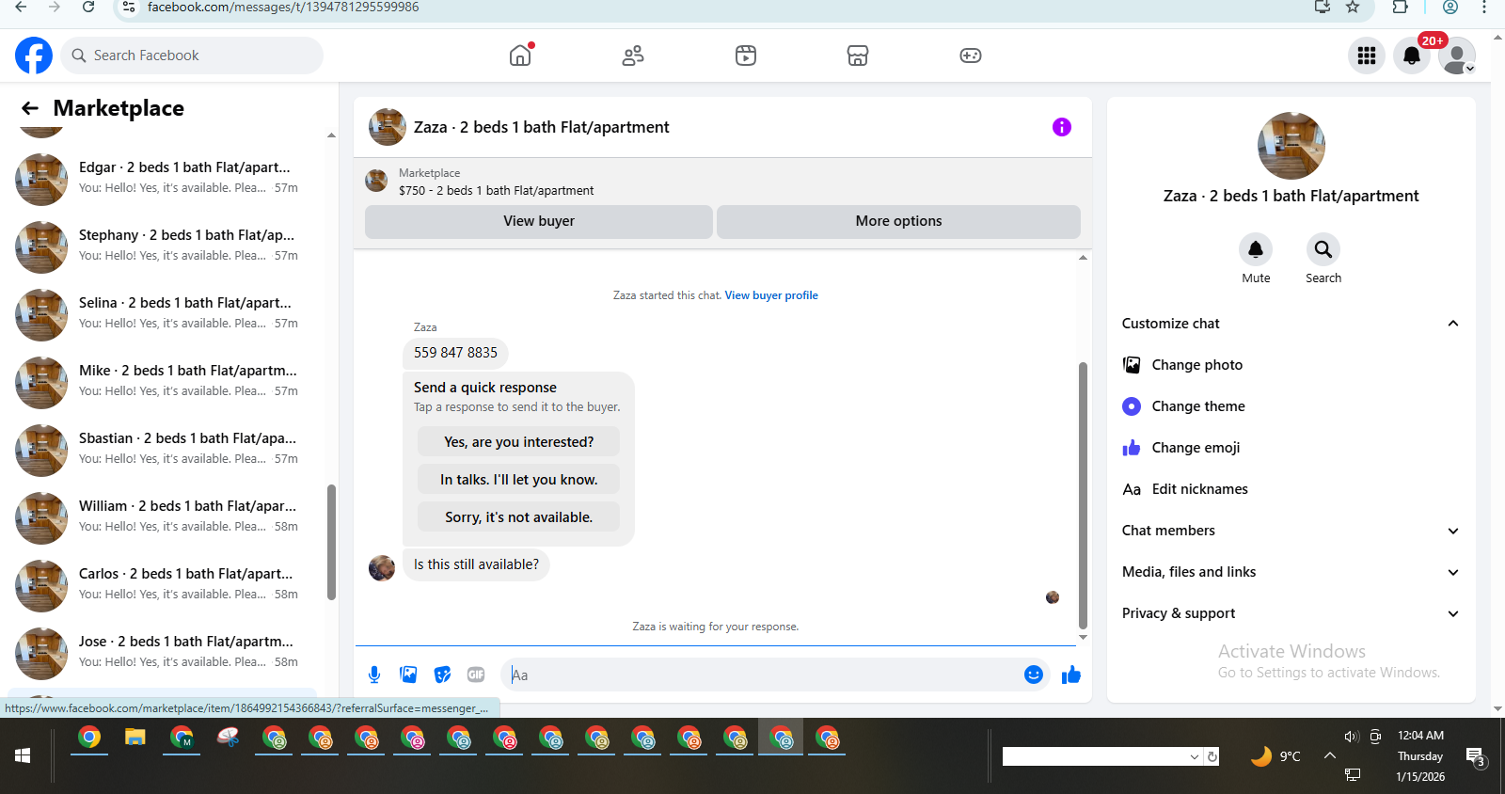The height and width of the screenshot is (794, 1505).
Task: Expand Privacy & support section
Action: pyautogui.click(x=1291, y=613)
